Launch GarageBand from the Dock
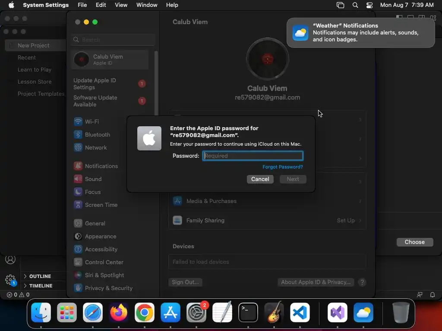Screen dimensions: 442x331 pyautogui.click(x=274, y=312)
